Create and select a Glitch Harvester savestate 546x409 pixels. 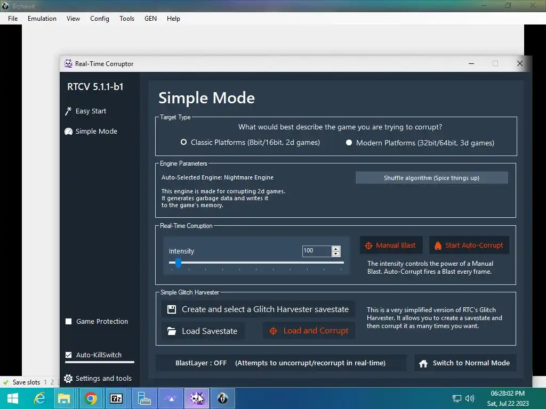tap(258, 309)
